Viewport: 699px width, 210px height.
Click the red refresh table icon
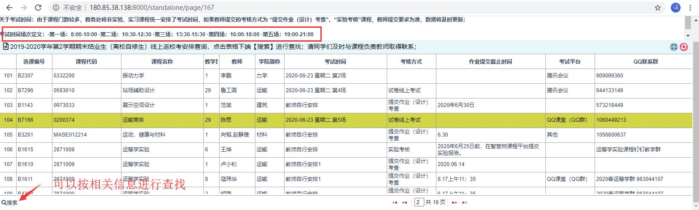684,47
